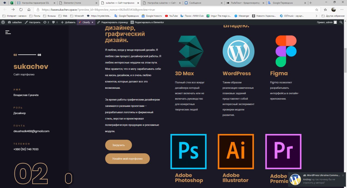The width and height of the screenshot is (347, 188).
Task: Show more bookmarks with chevron arrow
Action: (x=316, y=16)
